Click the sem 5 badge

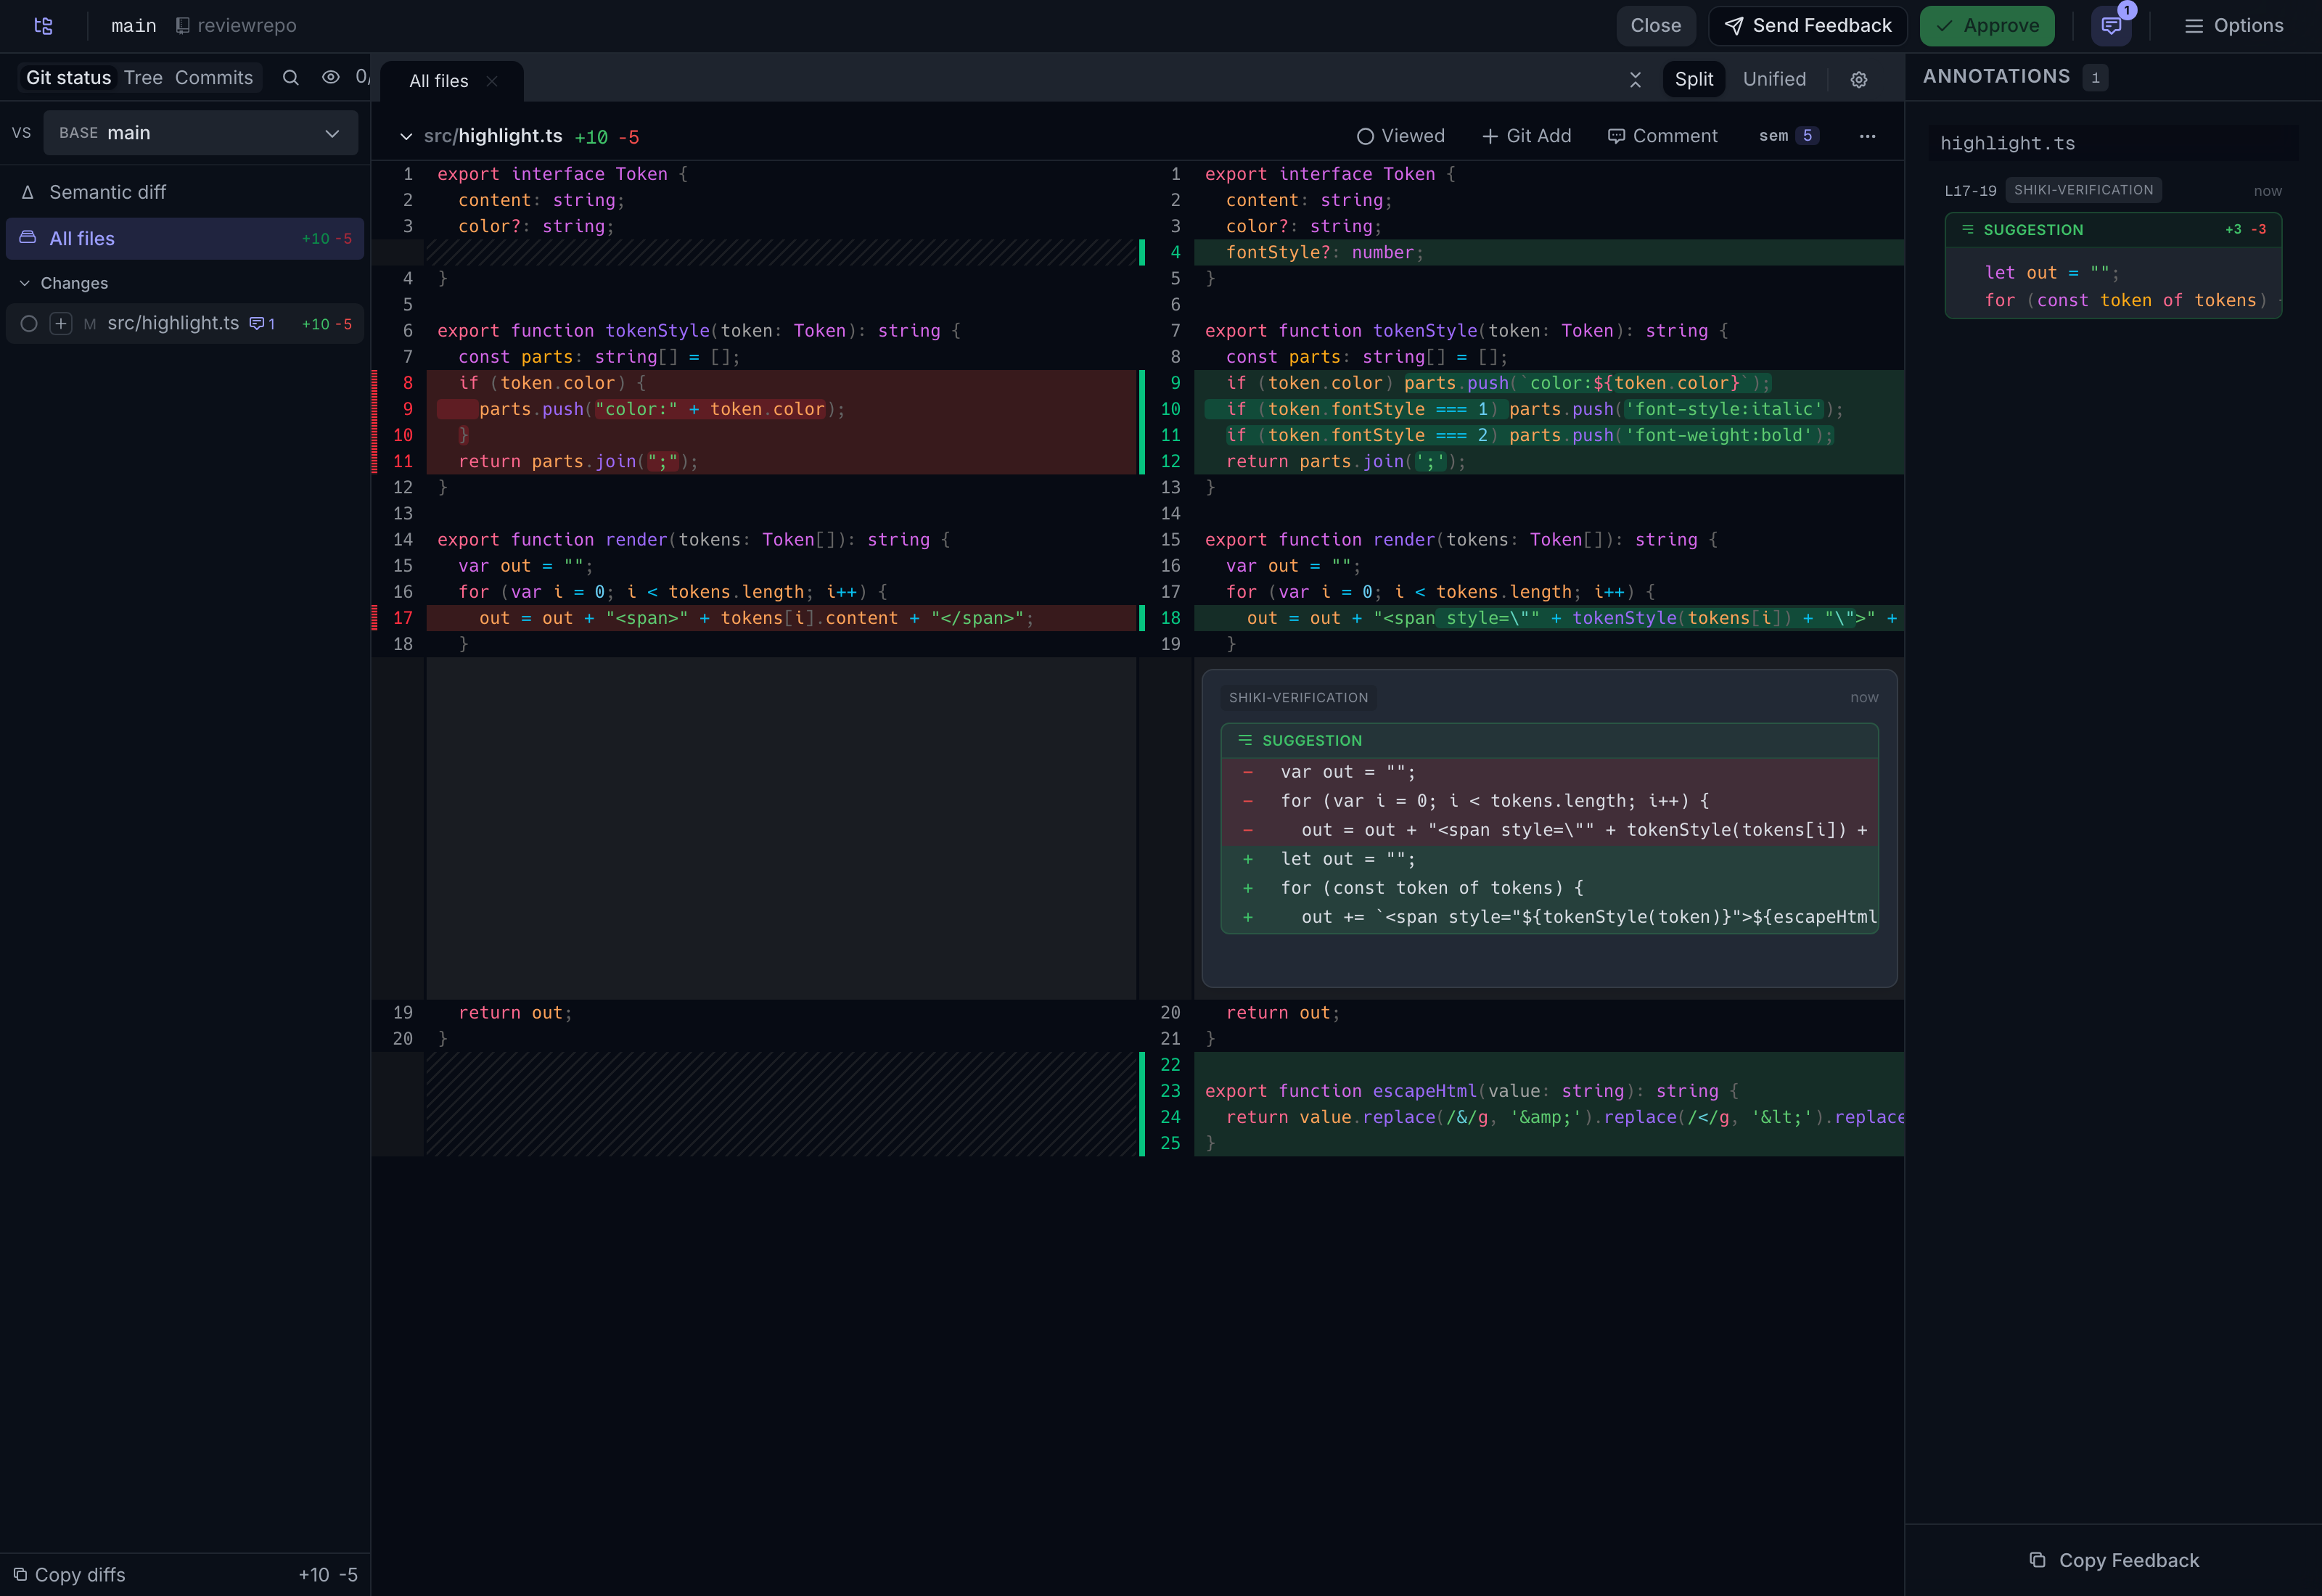(1788, 136)
